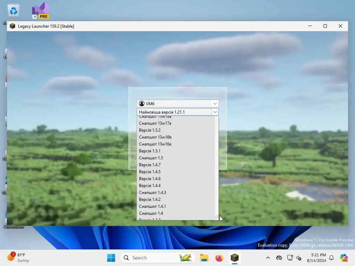Select Снапшот 13w16b entry
Screen dimensions: 355x266
tap(176, 137)
